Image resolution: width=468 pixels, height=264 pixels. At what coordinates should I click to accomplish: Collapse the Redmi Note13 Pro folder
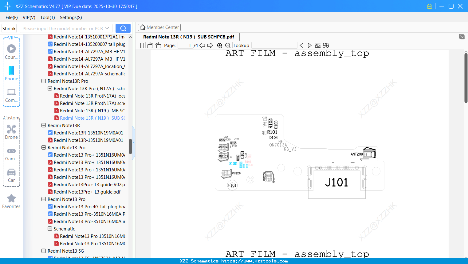click(x=44, y=199)
